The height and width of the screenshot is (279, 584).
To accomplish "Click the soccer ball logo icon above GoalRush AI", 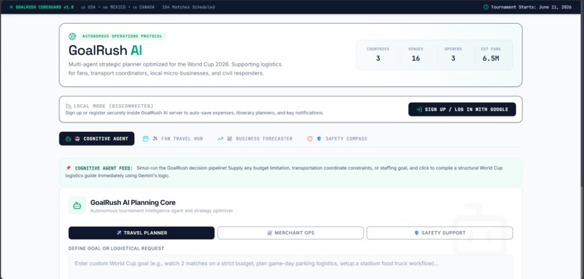I will point(72,36).
